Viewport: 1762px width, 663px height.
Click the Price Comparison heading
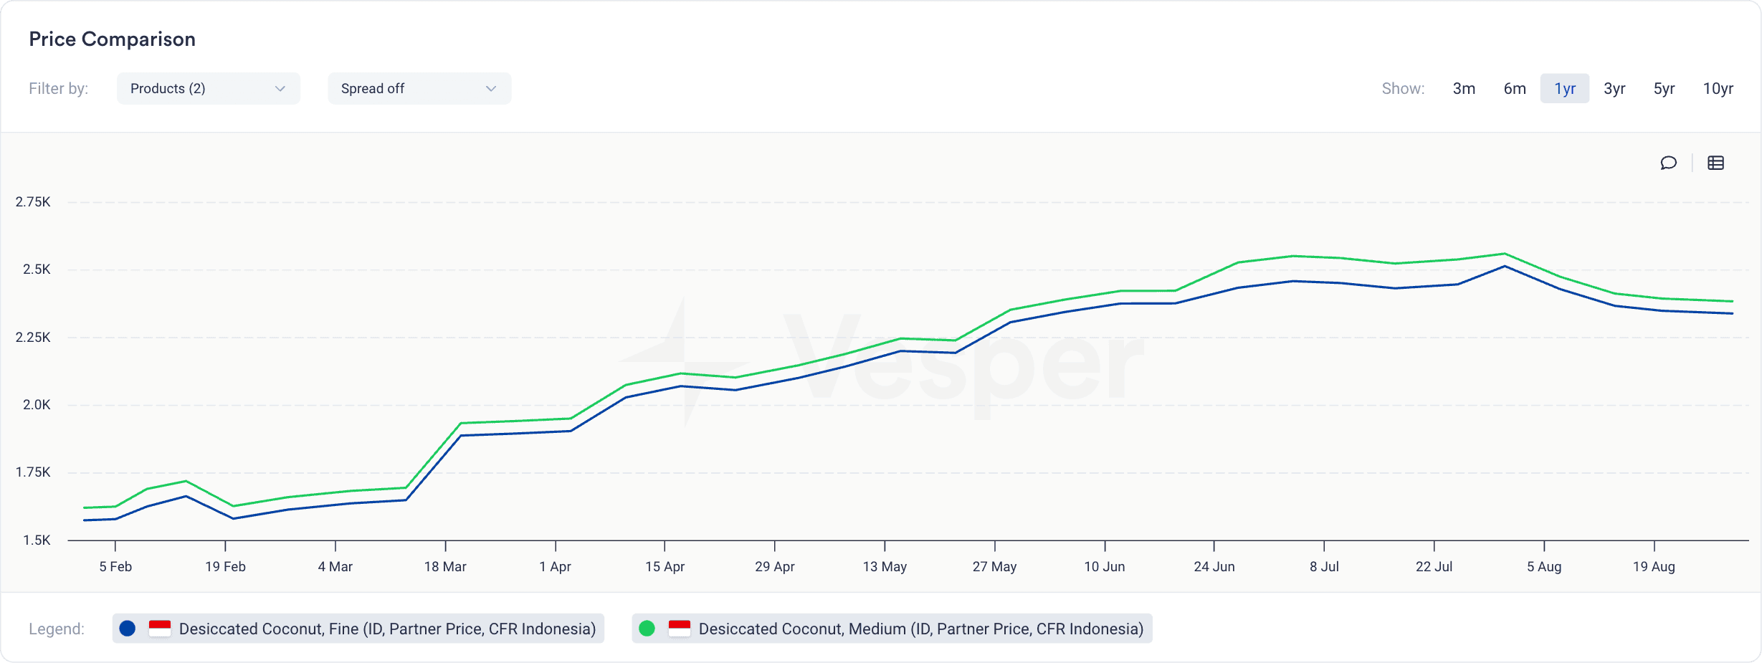coord(112,39)
